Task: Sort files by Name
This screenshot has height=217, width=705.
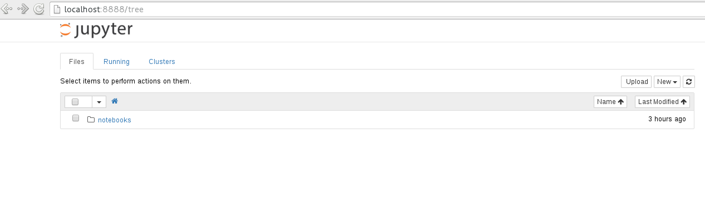Action: click(x=610, y=102)
